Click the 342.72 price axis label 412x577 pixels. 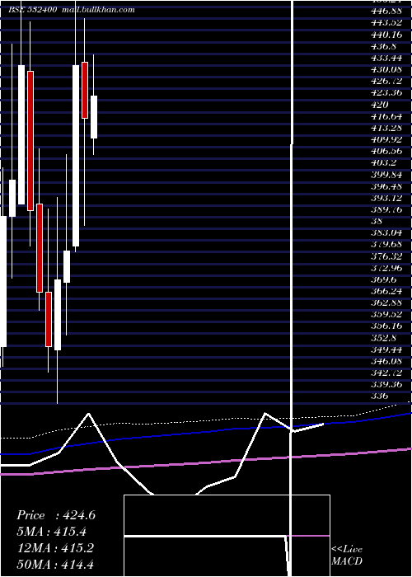click(x=386, y=373)
